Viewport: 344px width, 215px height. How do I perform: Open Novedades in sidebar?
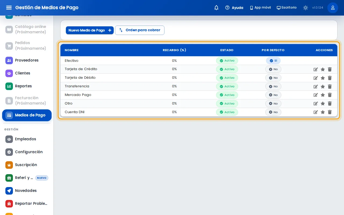(27, 191)
